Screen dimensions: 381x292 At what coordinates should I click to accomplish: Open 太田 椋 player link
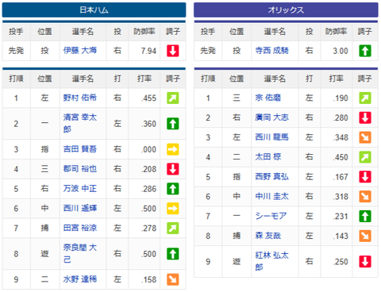tap(267, 157)
